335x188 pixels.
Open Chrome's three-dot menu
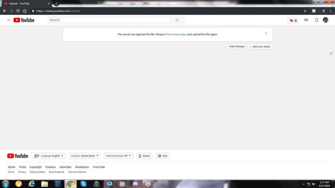[331, 11]
